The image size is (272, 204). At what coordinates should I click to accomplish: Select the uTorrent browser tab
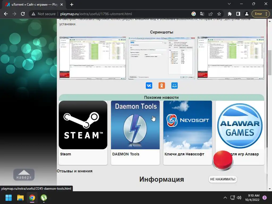click(34, 5)
